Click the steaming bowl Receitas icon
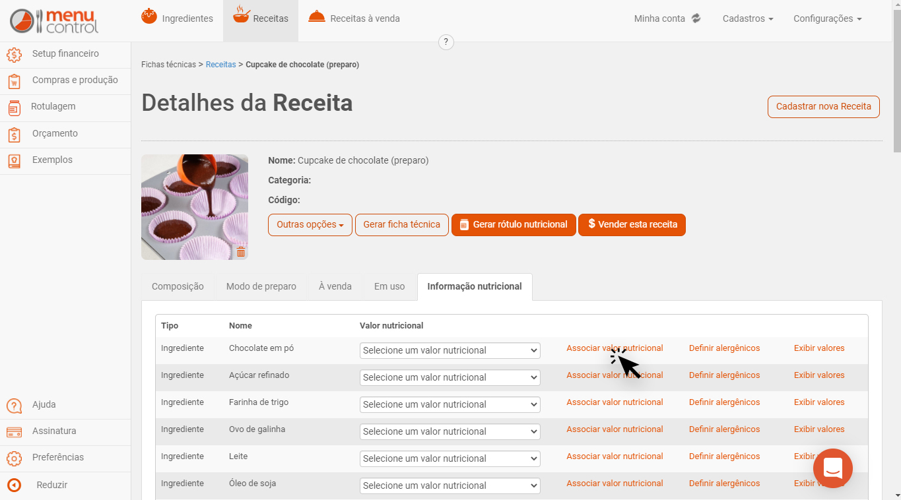The height and width of the screenshot is (500, 901). pyautogui.click(x=242, y=16)
